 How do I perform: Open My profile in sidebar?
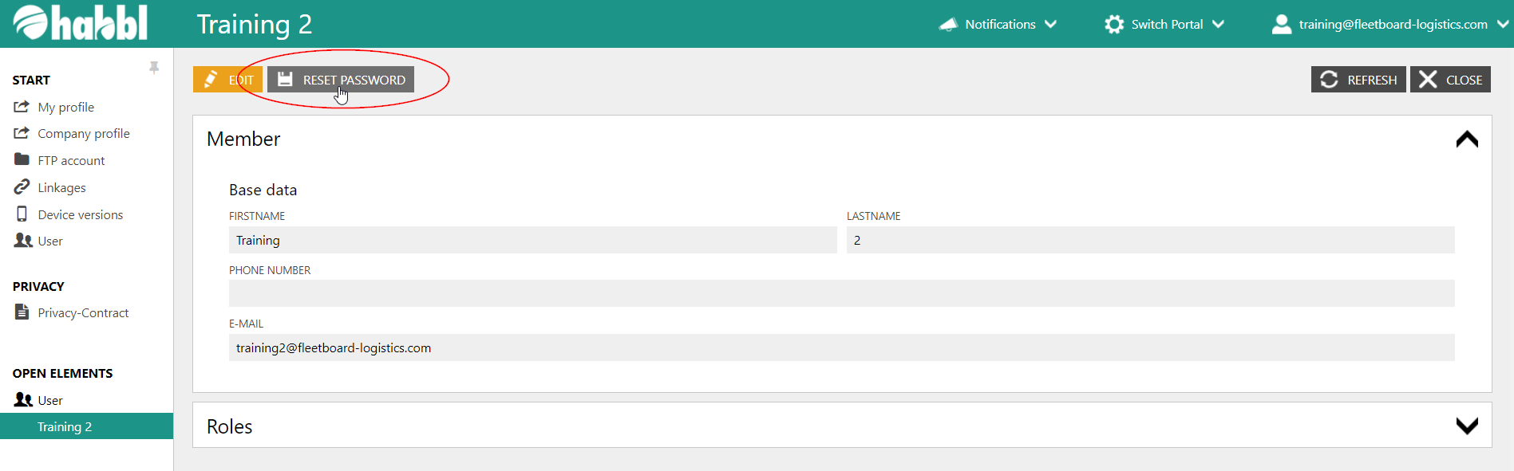click(65, 107)
